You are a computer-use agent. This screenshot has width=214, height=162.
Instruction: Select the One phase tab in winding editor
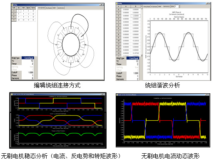[41, 8]
